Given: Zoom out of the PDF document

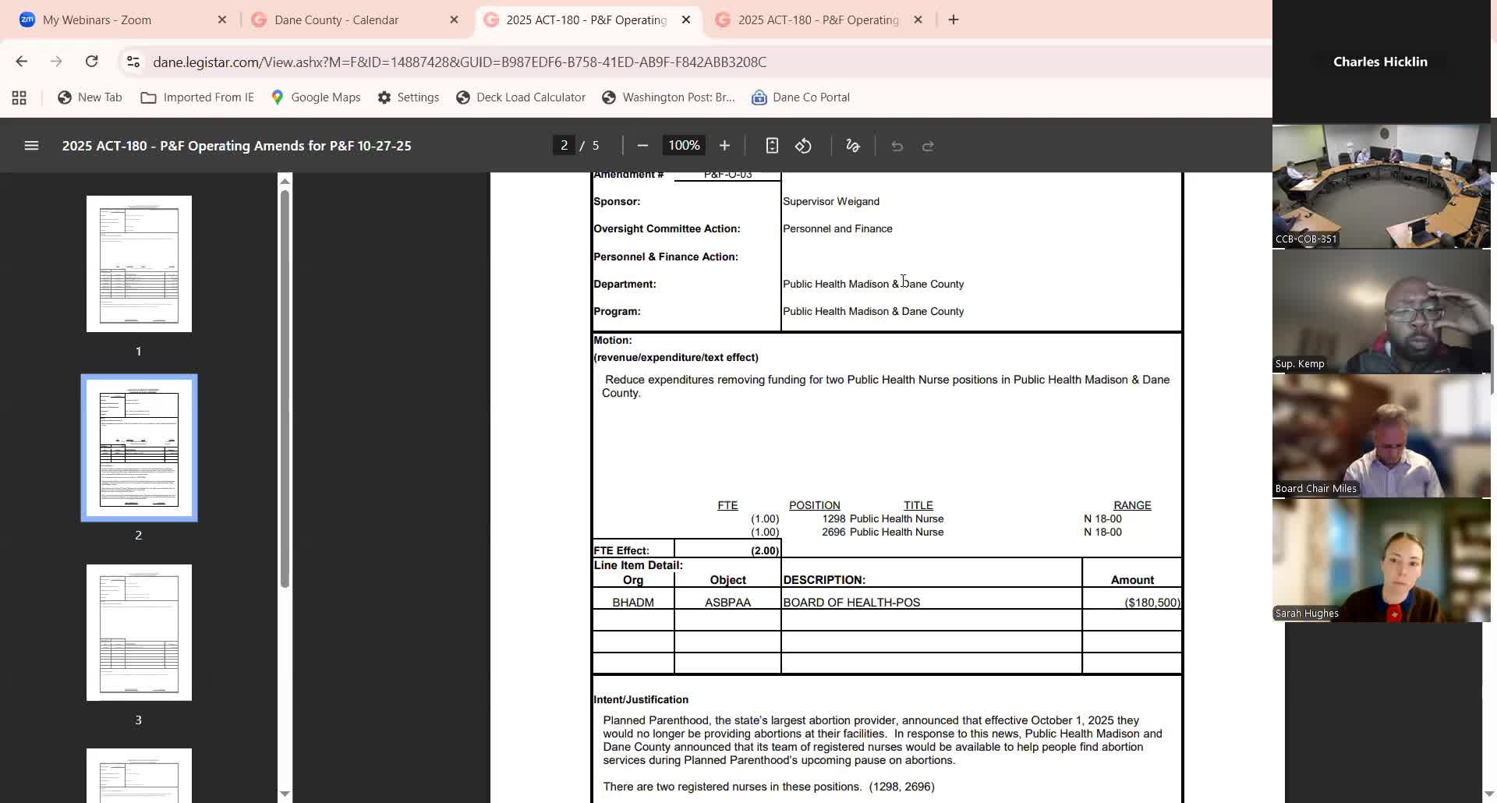Looking at the screenshot, I should coord(642,146).
